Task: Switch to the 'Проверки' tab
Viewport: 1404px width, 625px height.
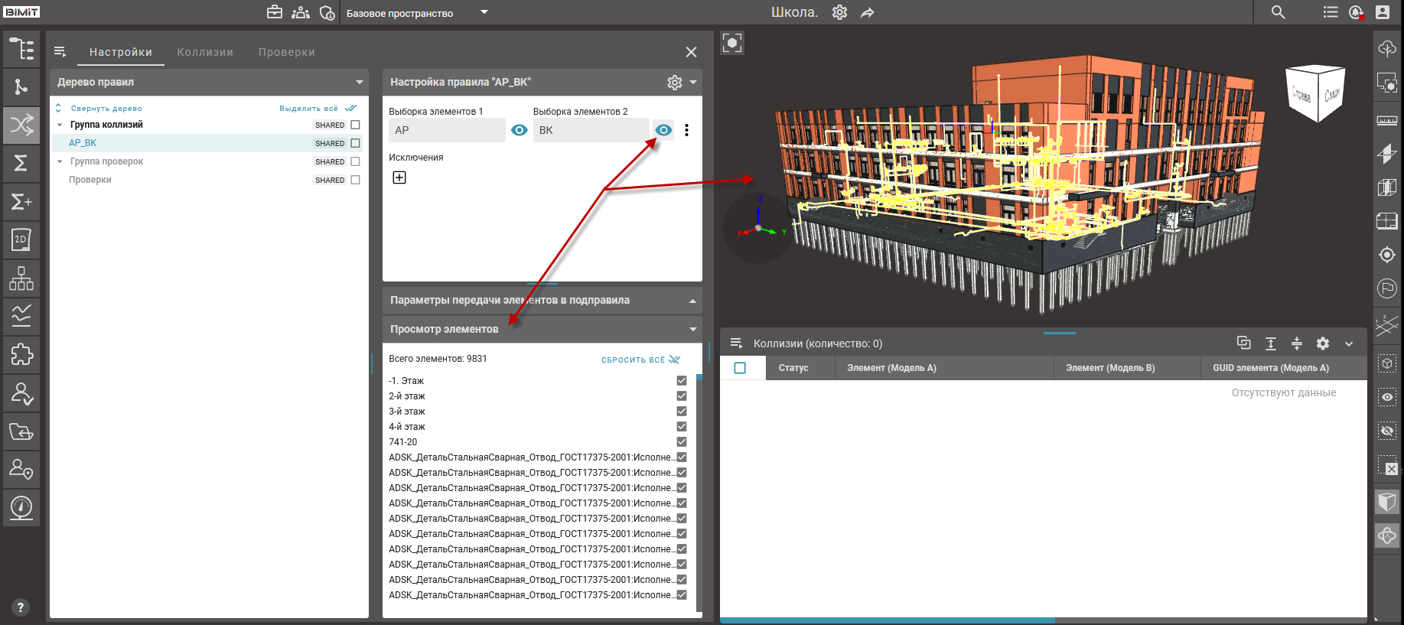Action: [x=286, y=52]
